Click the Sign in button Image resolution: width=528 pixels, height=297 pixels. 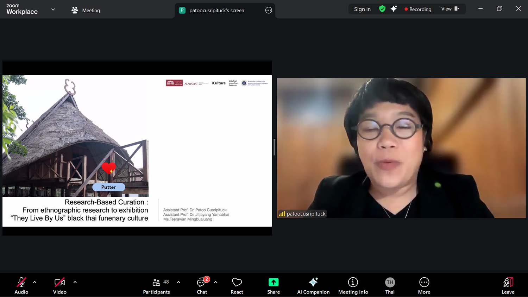click(x=362, y=9)
